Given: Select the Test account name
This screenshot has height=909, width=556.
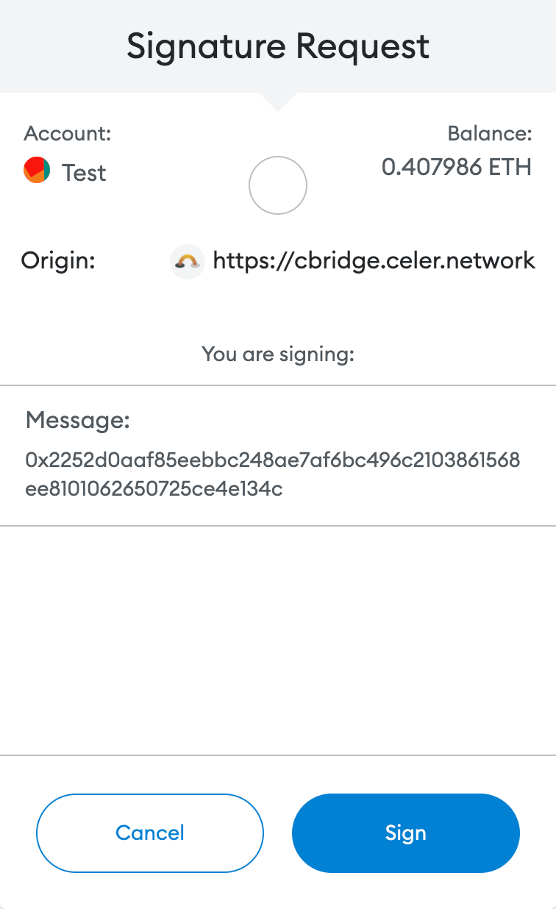Looking at the screenshot, I should pyautogui.click(x=84, y=173).
